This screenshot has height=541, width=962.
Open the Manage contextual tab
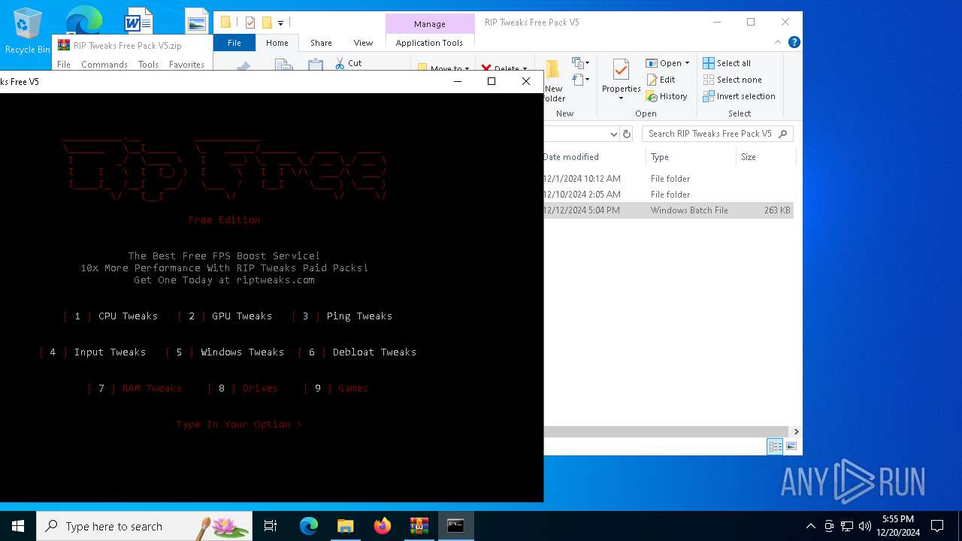pyautogui.click(x=430, y=24)
